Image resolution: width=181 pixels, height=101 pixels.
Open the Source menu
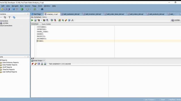point(28,6)
